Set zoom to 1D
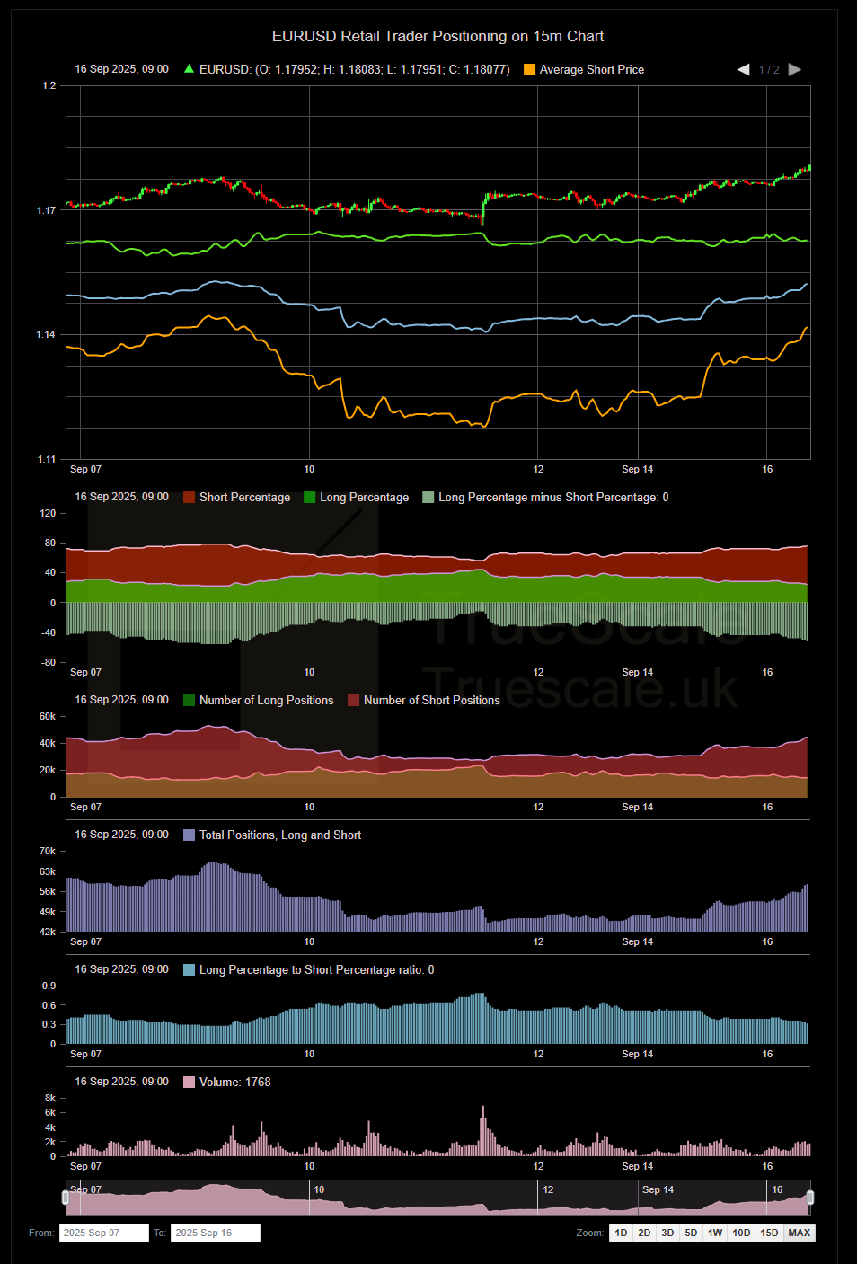Viewport: 857px width, 1264px height. pyautogui.click(x=621, y=1233)
